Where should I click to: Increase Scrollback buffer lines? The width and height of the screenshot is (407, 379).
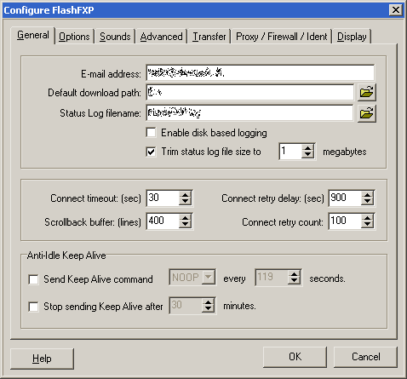pos(185,218)
